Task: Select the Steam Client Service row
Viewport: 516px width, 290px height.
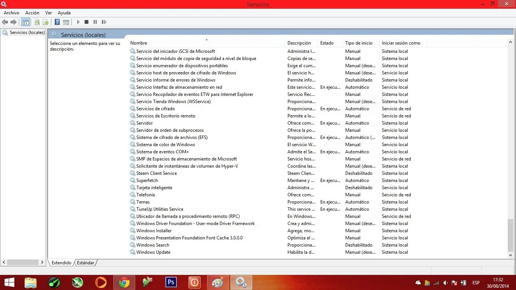Action: coord(278,173)
